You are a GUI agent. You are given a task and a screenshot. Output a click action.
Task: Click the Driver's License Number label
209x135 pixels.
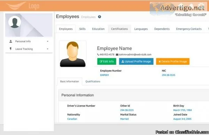tap(81, 106)
